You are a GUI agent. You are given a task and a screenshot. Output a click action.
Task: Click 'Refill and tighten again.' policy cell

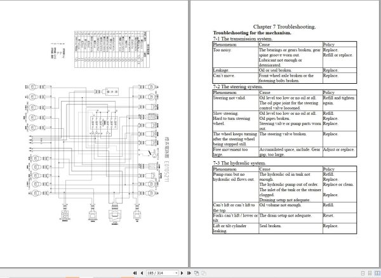pyautogui.click(x=340, y=103)
